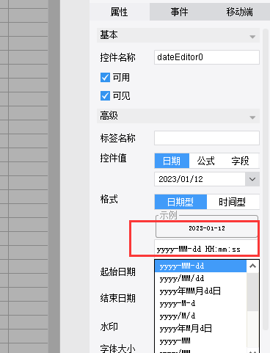
Task: Select 字段 as control value type
Action: [241, 161]
